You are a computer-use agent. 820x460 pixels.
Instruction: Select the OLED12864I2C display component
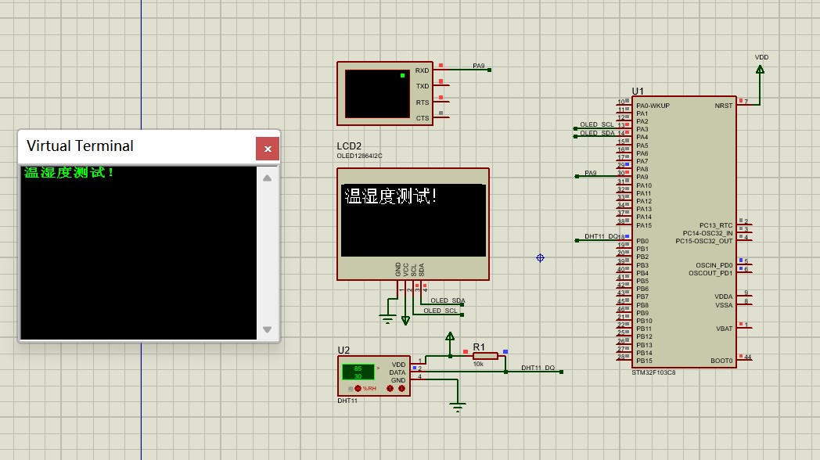point(412,222)
